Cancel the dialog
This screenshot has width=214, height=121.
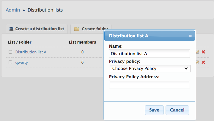coord(177,110)
